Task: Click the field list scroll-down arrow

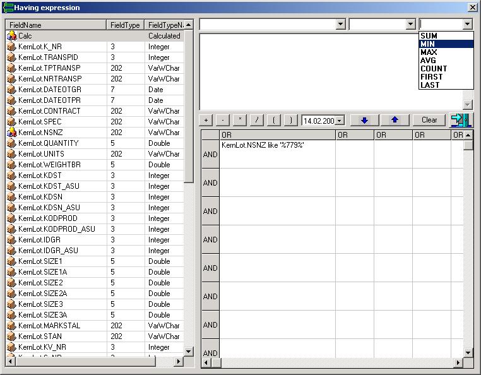Action: 189,350
